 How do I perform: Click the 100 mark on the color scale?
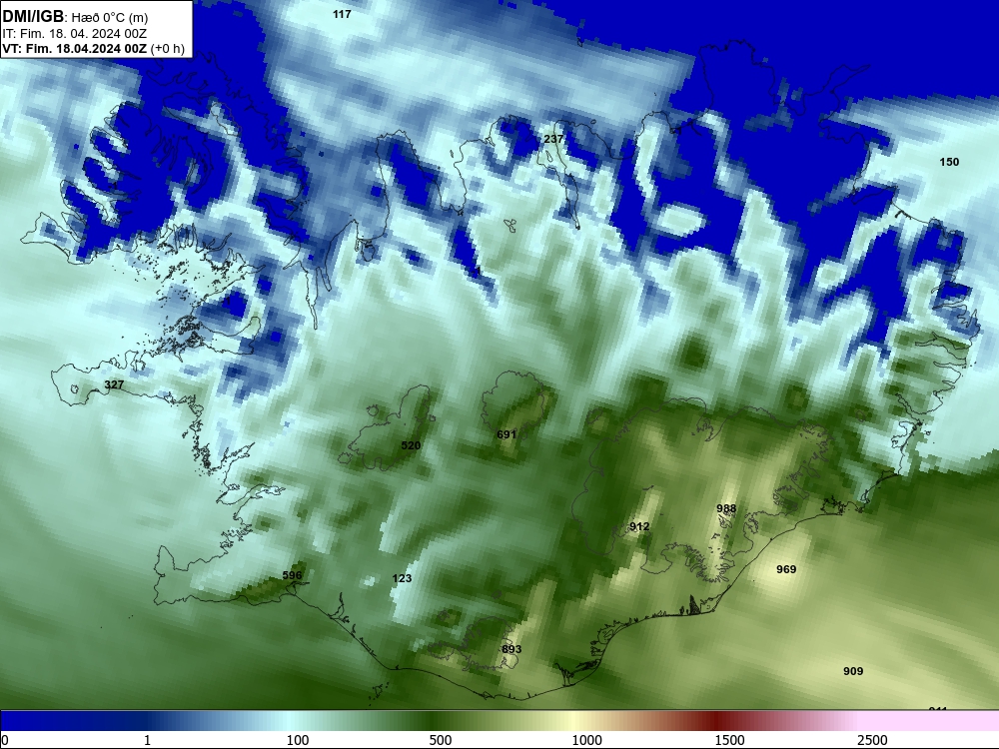[x=298, y=740]
